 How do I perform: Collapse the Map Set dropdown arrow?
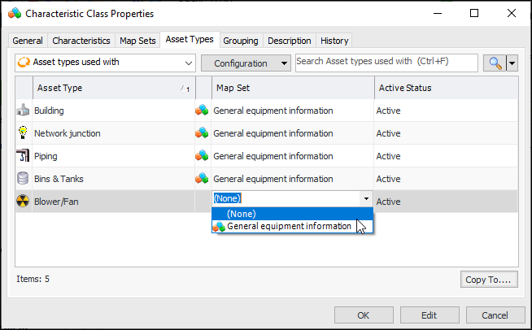pos(366,198)
